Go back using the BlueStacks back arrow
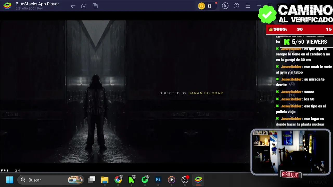 [73, 6]
